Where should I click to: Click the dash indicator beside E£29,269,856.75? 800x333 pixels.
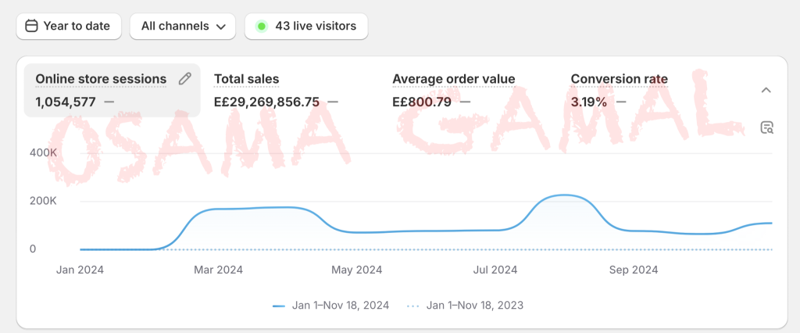(333, 102)
